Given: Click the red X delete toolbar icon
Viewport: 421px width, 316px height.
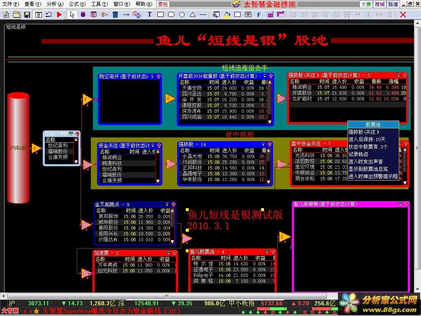Looking at the screenshot, I should (x=403, y=14).
